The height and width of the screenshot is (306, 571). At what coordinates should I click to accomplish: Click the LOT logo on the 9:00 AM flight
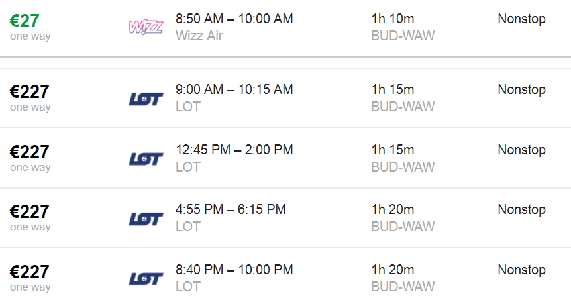coord(146,99)
